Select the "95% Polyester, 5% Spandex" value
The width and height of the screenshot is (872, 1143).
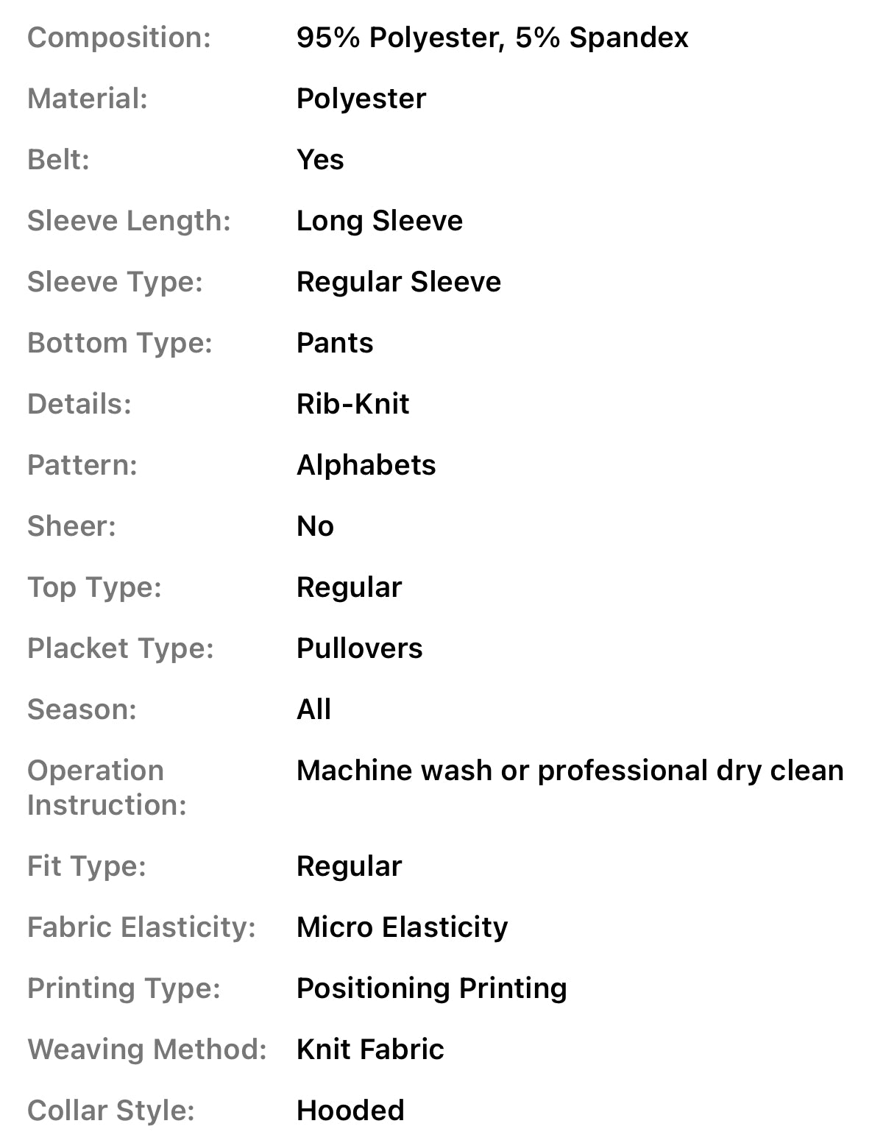[492, 38]
